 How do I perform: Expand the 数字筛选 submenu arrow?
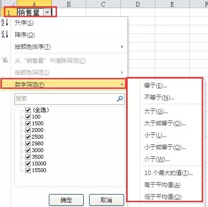[122, 84]
